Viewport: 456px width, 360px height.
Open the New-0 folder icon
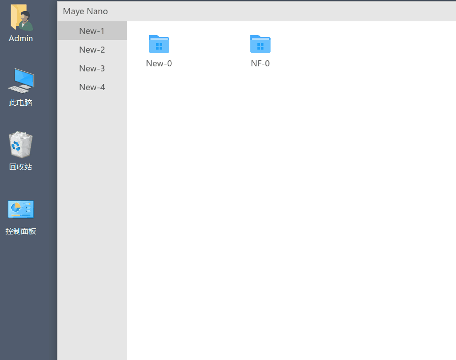coord(159,45)
